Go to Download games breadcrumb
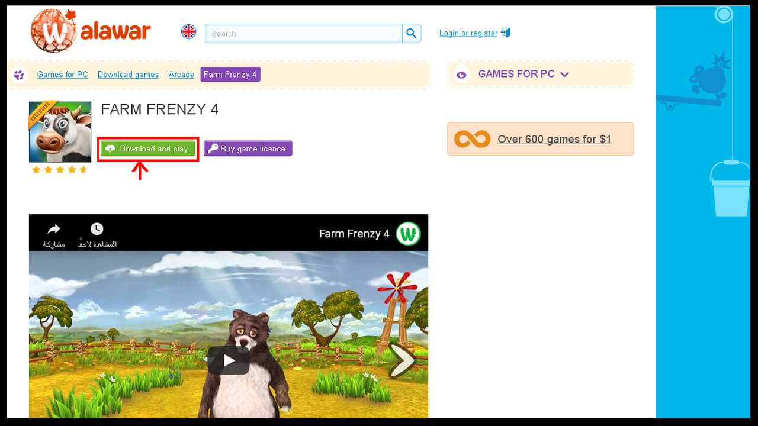The image size is (758, 426). (128, 75)
